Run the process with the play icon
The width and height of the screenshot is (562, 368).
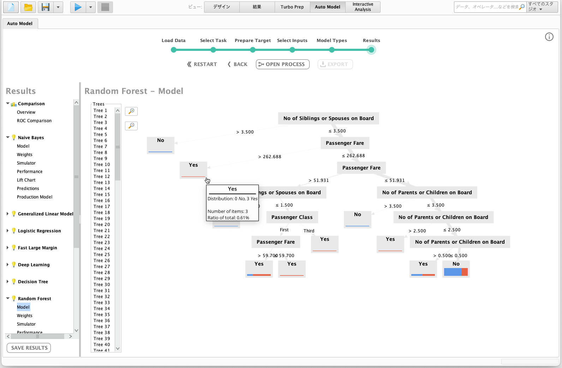tap(78, 7)
